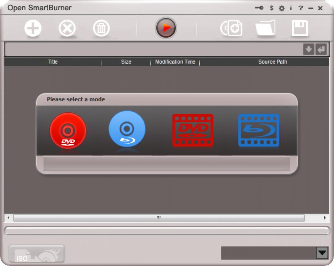Select the blue Blu-ray data disc mode
334x266 pixels.
pyautogui.click(x=127, y=129)
